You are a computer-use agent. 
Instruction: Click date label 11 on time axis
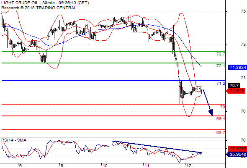(x=147, y=165)
